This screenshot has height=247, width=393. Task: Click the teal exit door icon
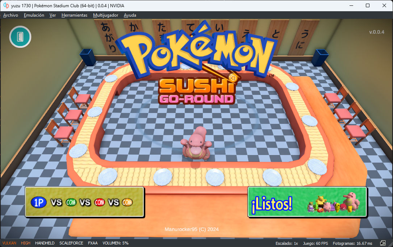20,37
